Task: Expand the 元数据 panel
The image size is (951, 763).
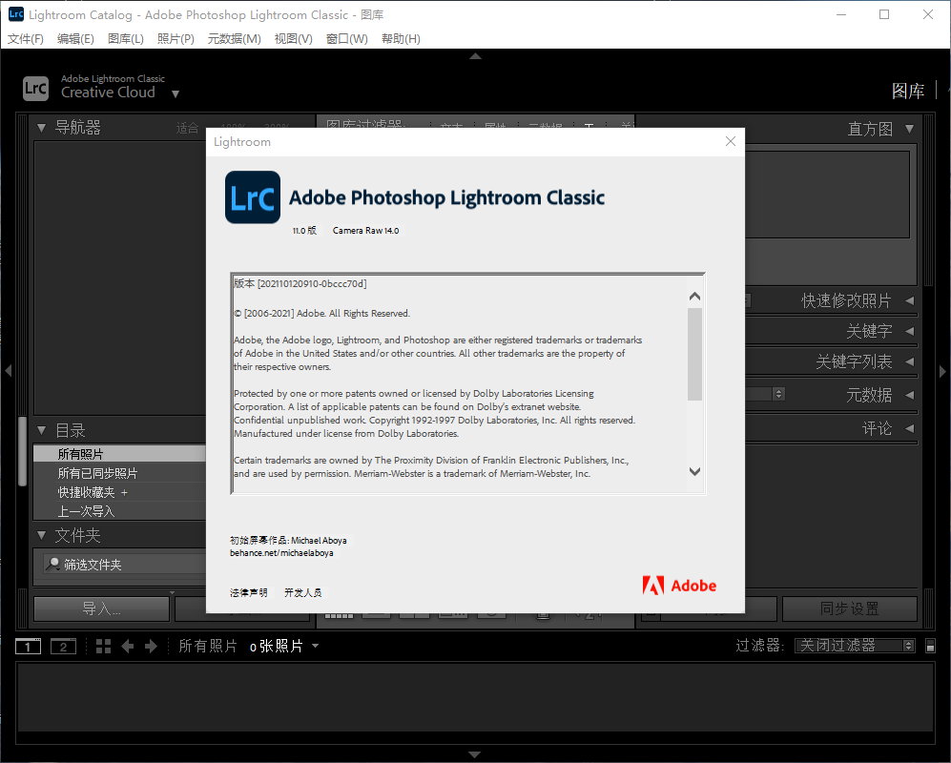Action: 909,395
